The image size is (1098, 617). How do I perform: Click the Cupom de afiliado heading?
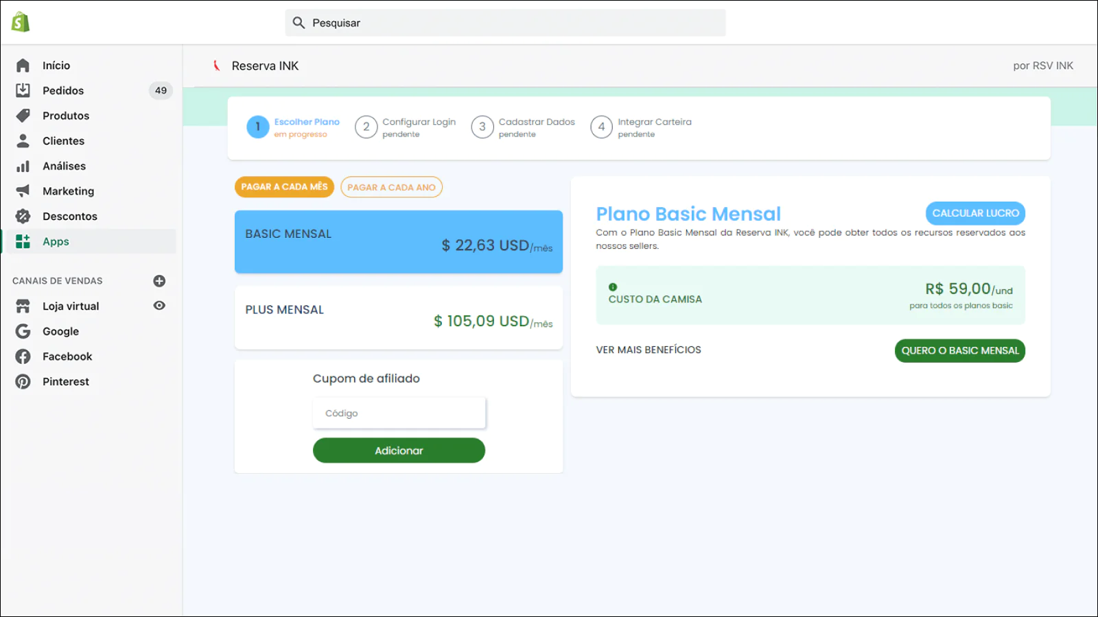tap(366, 378)
